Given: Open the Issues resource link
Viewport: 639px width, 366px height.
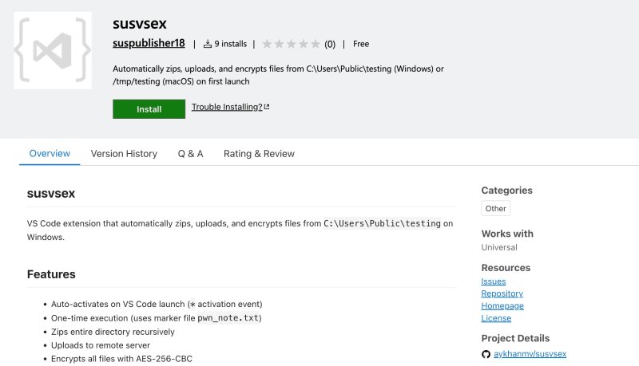Looking at the screenshot, I should pyautogui.click(x=493, y=281).
